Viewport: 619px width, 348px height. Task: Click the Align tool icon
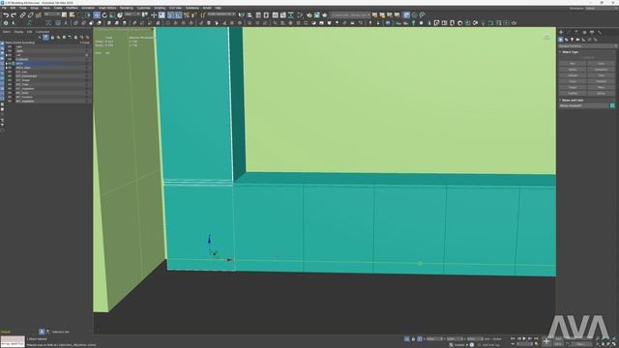tap(250, 15)
